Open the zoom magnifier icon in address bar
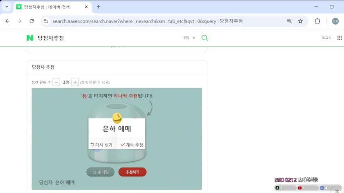This screenshot has height=193, width=344. pos(290,21)
